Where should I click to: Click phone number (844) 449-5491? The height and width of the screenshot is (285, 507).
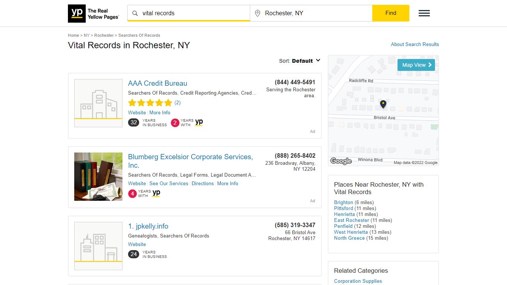[x=295, y=82]
